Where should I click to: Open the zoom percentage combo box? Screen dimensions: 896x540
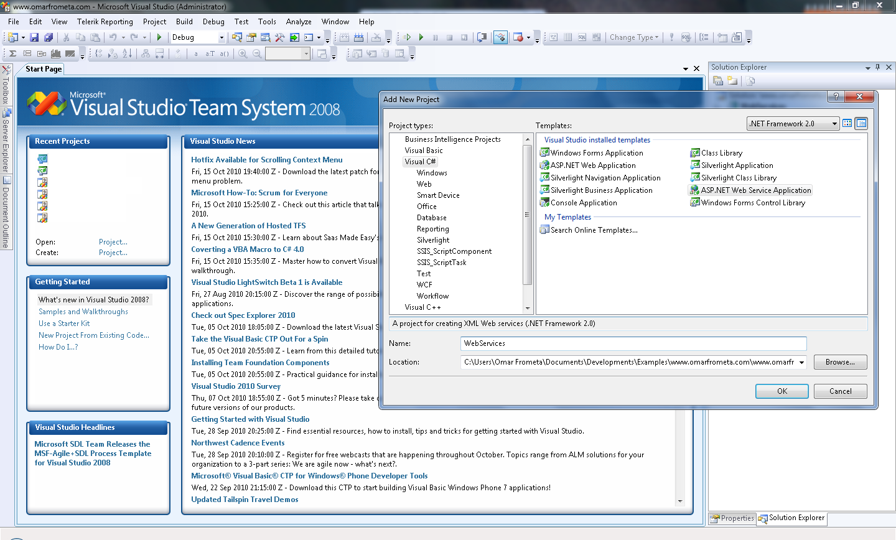287,54
